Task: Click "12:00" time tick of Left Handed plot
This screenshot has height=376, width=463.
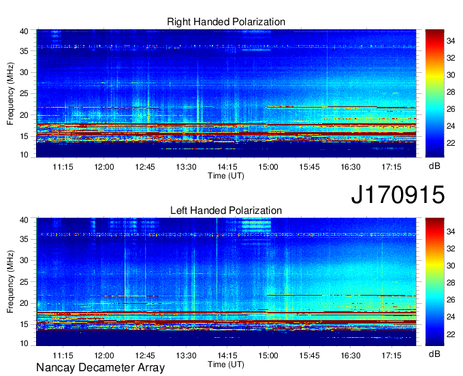Action: [104, 356]
